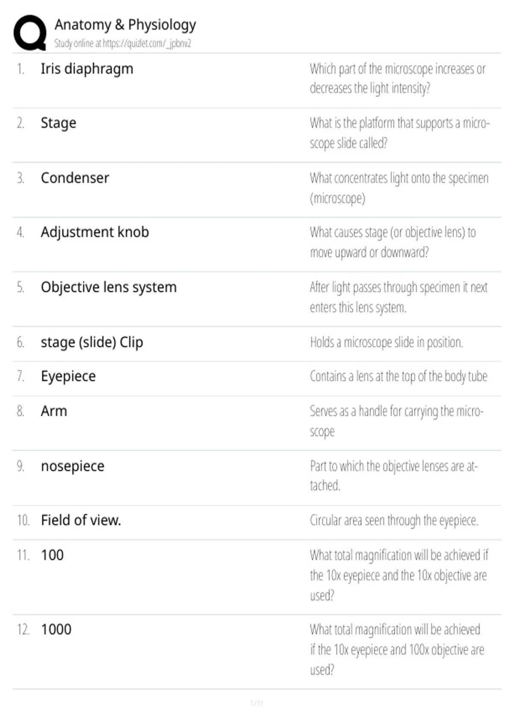
Task: Click the nosepiece term
Action: pos(73,466)
